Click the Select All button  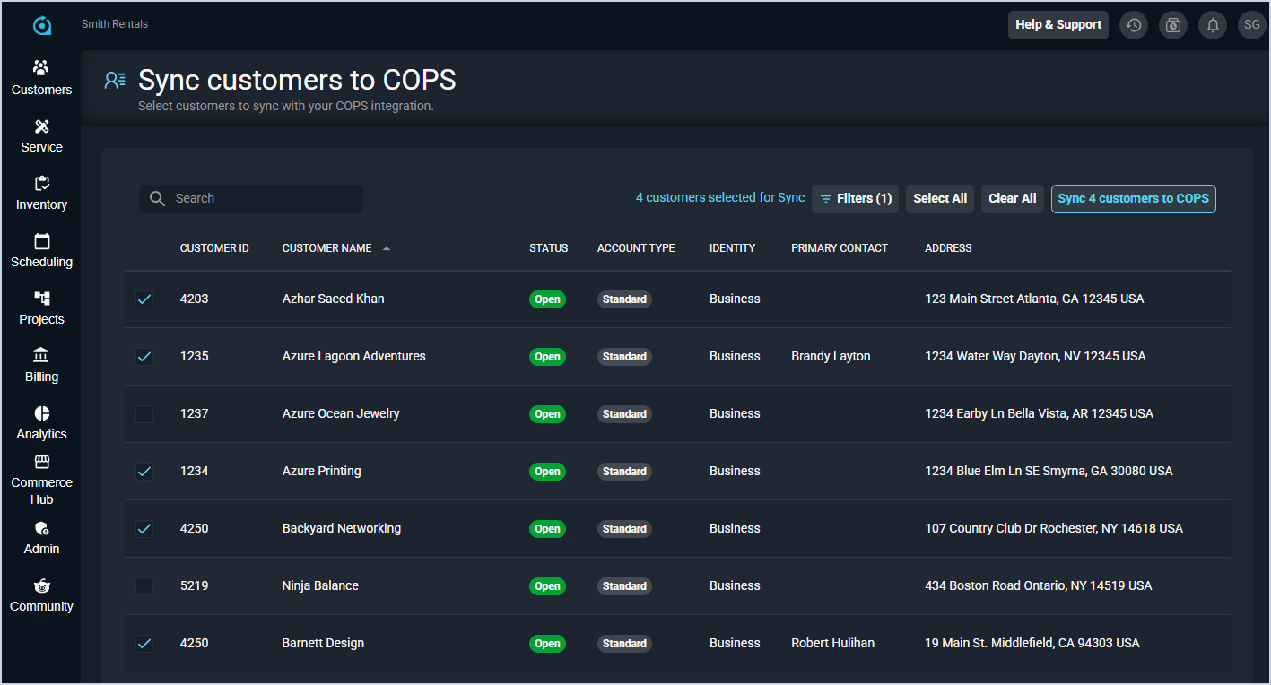point(940,199)
